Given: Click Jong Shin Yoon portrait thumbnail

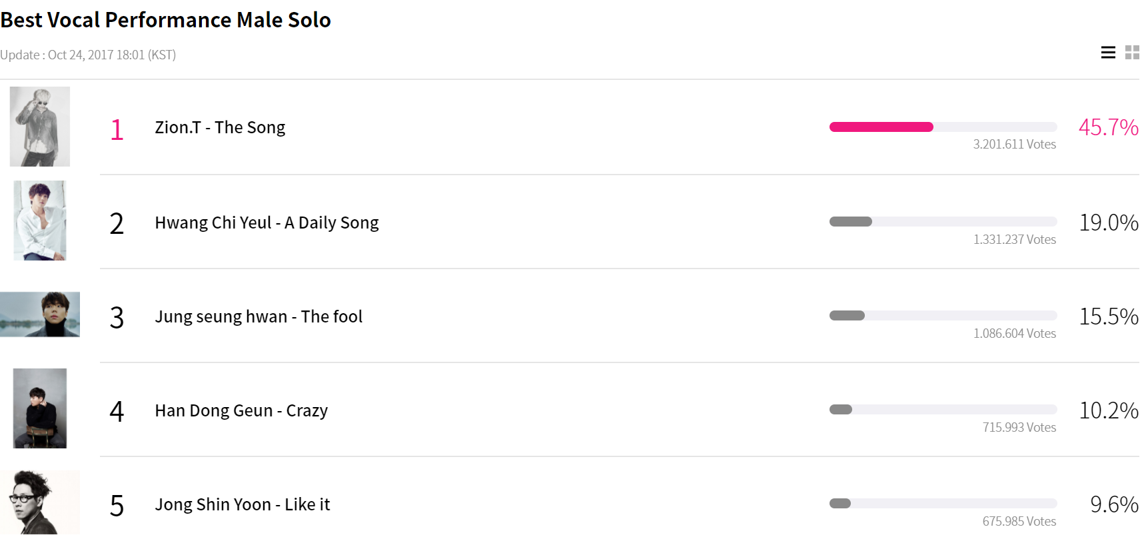Looking at the screenshot, I should pos(40,502).
